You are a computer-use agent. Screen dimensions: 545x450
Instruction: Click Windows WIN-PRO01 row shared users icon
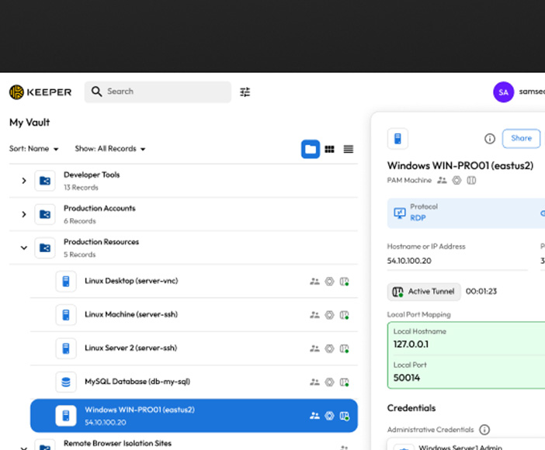tap(314, 416)
